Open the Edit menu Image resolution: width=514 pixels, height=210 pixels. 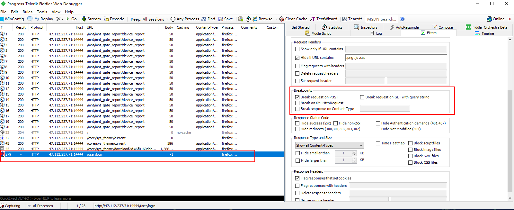(14, 12)
